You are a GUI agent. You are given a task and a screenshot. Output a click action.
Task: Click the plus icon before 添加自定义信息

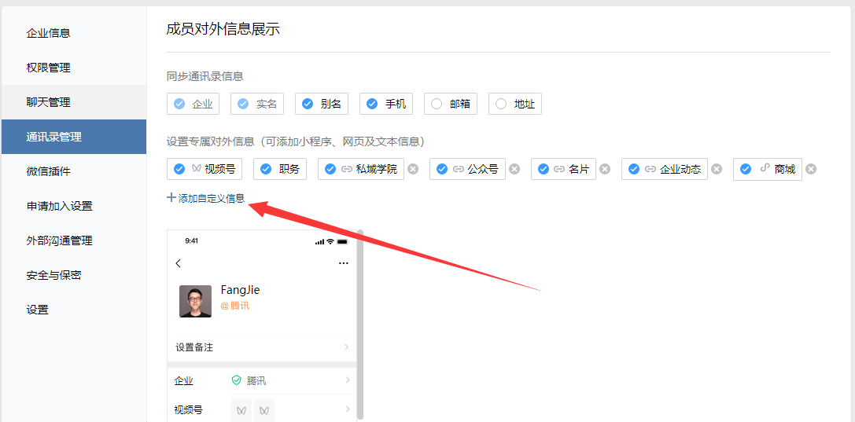[171, 198]
